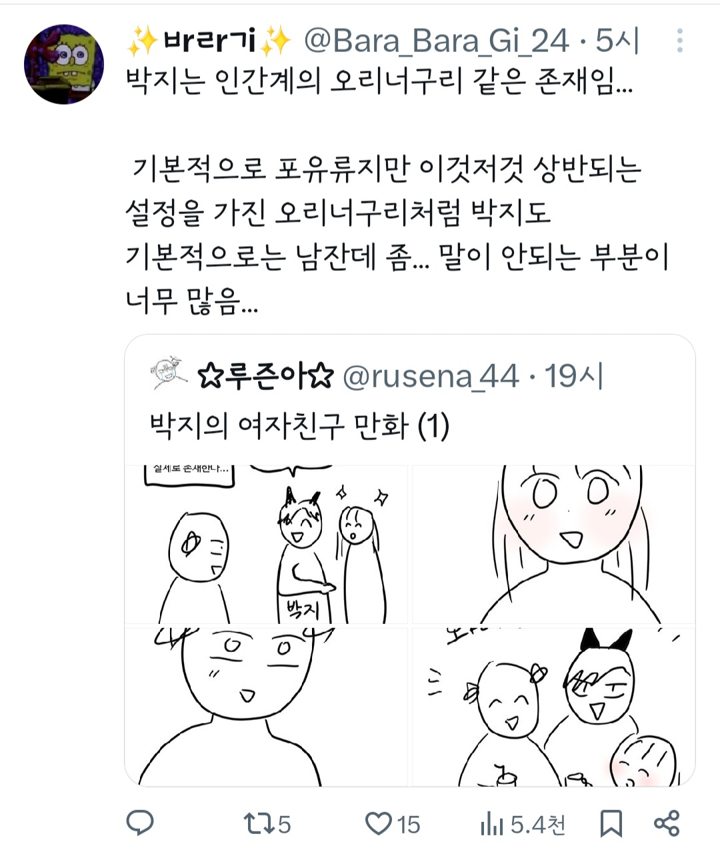Tap the share icon
Viewport: 720px width, 852px height.
(x=667, y=824)
